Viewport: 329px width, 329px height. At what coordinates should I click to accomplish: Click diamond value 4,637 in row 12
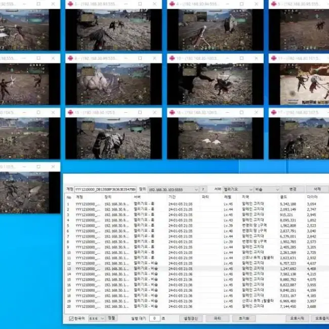point(312,263)
